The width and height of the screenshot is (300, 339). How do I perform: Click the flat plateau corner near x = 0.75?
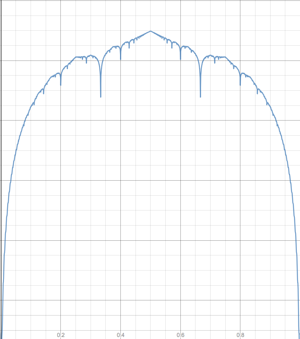pyautogui.click(x=225, y=57)
